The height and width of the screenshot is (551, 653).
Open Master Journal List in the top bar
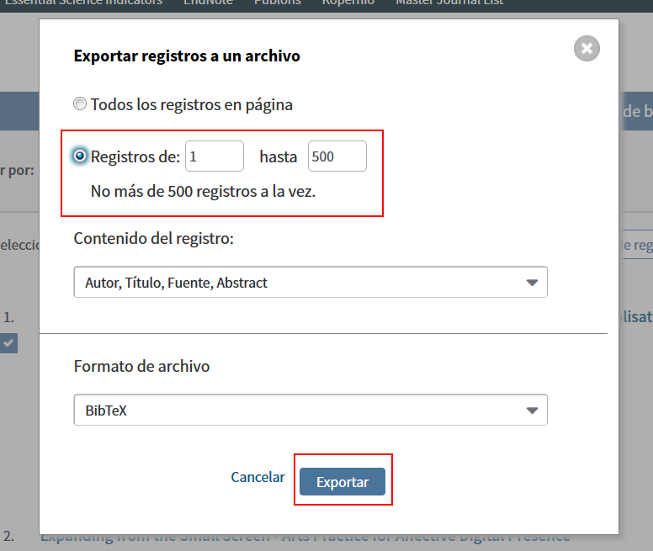(449, 3)
